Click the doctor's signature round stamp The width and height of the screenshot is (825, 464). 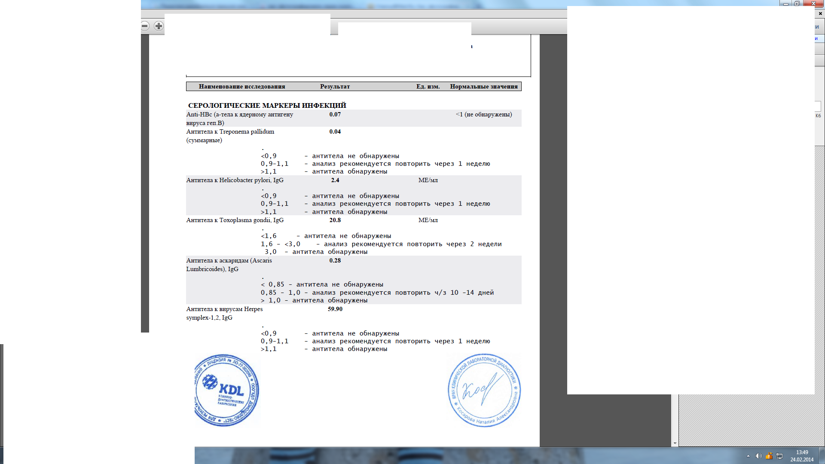(x=484, y=390)
